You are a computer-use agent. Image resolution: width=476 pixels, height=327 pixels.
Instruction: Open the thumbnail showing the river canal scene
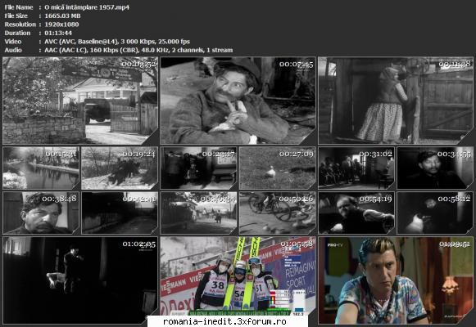pyautogui.click(x=41, y=168)
